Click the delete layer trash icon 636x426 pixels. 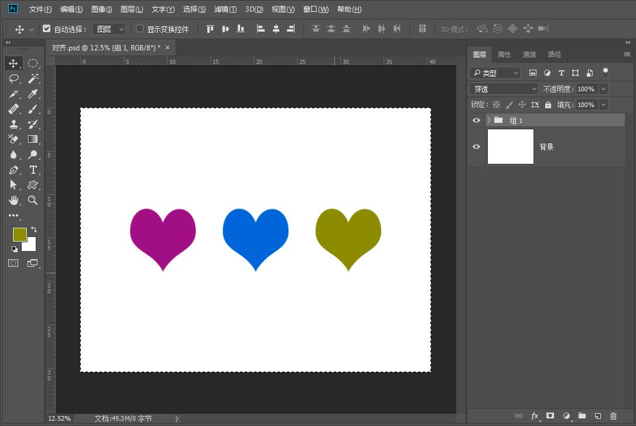613,416
